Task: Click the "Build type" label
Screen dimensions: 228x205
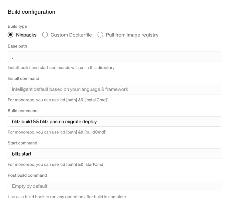Action: tap(17, 27)
